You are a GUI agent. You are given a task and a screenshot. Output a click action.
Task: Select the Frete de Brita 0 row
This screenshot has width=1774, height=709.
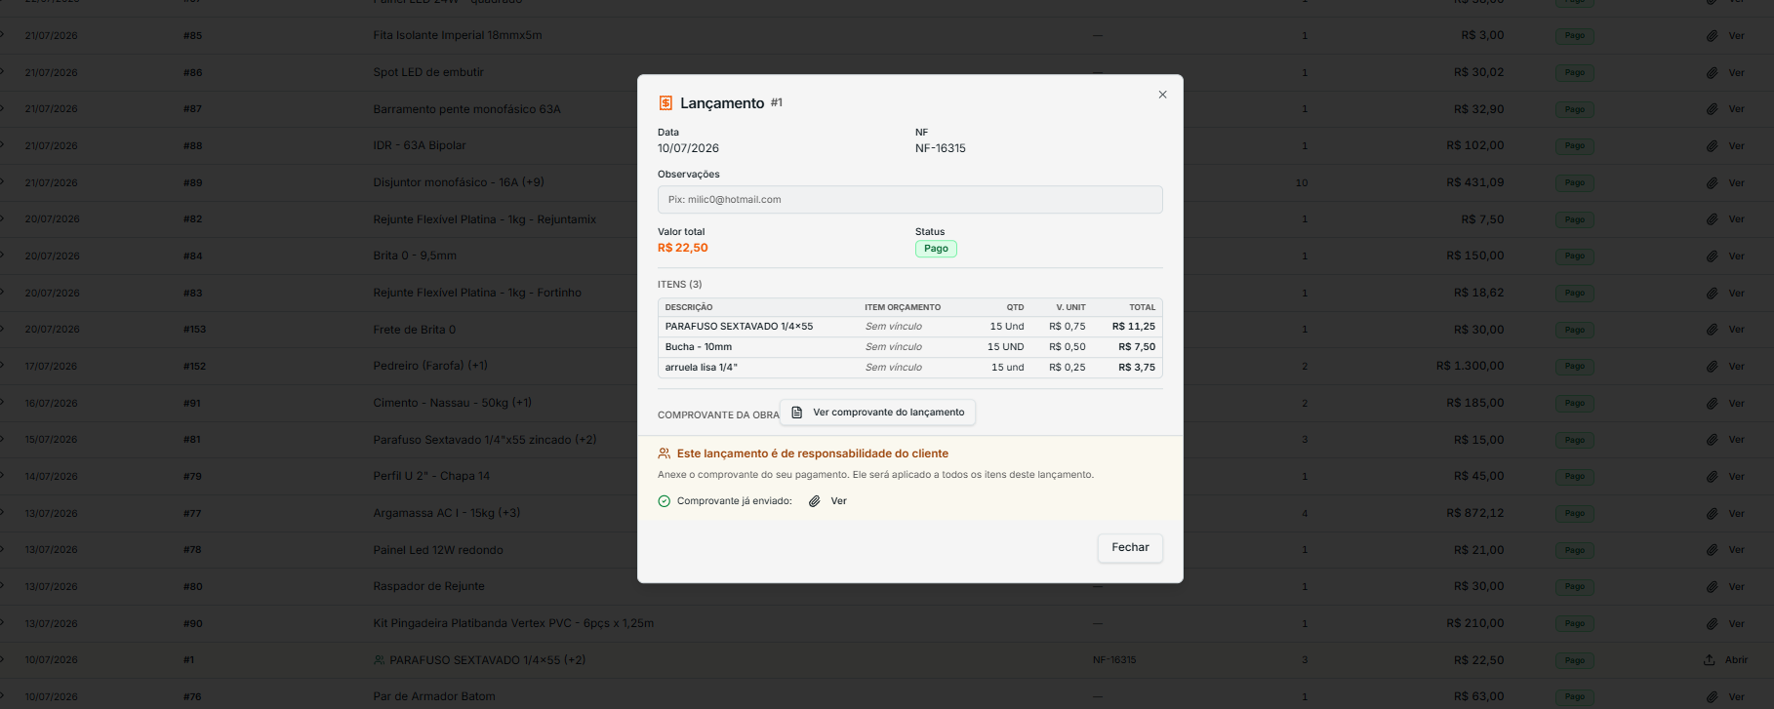[x=887, y=330]
